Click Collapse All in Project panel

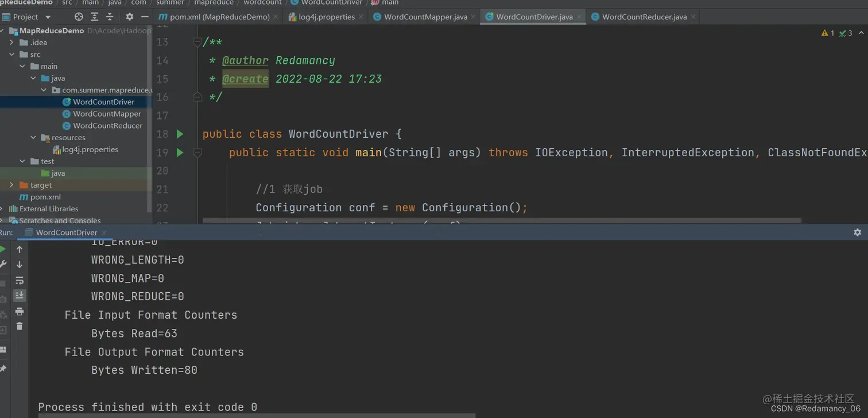(110, 17)
